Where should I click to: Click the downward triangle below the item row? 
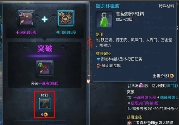[x=45, y=40]
